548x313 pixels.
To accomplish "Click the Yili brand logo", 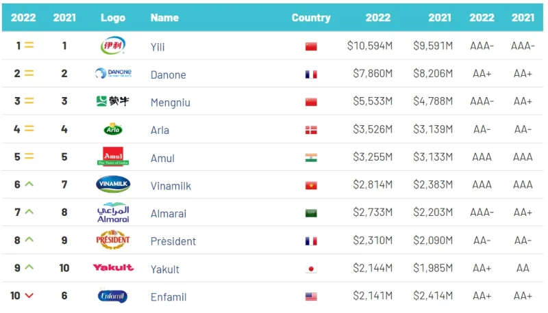I will [x=113, y=45].
